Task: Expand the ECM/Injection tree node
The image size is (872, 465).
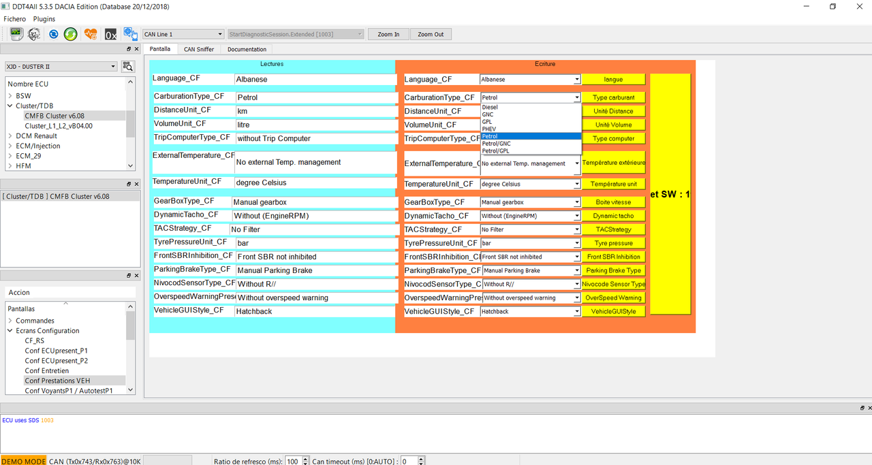Action: (x=10, y=146)
